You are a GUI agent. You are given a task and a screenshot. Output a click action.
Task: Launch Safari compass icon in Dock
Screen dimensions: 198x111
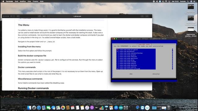pyautogui.click(x=39, y=108)
